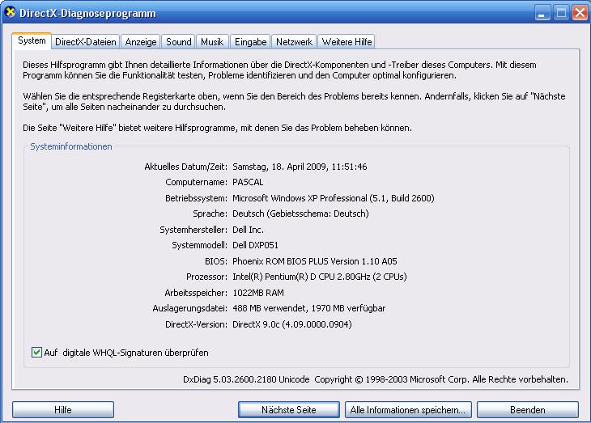Image resolution: width=591 pixels, height=423 pixels.
Task: Click the Nächste Seite button
Action: (289, 410)
